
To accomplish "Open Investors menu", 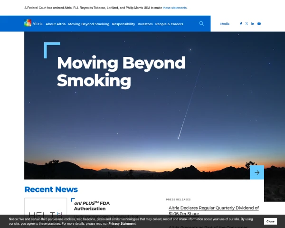I will pos(145,24).
